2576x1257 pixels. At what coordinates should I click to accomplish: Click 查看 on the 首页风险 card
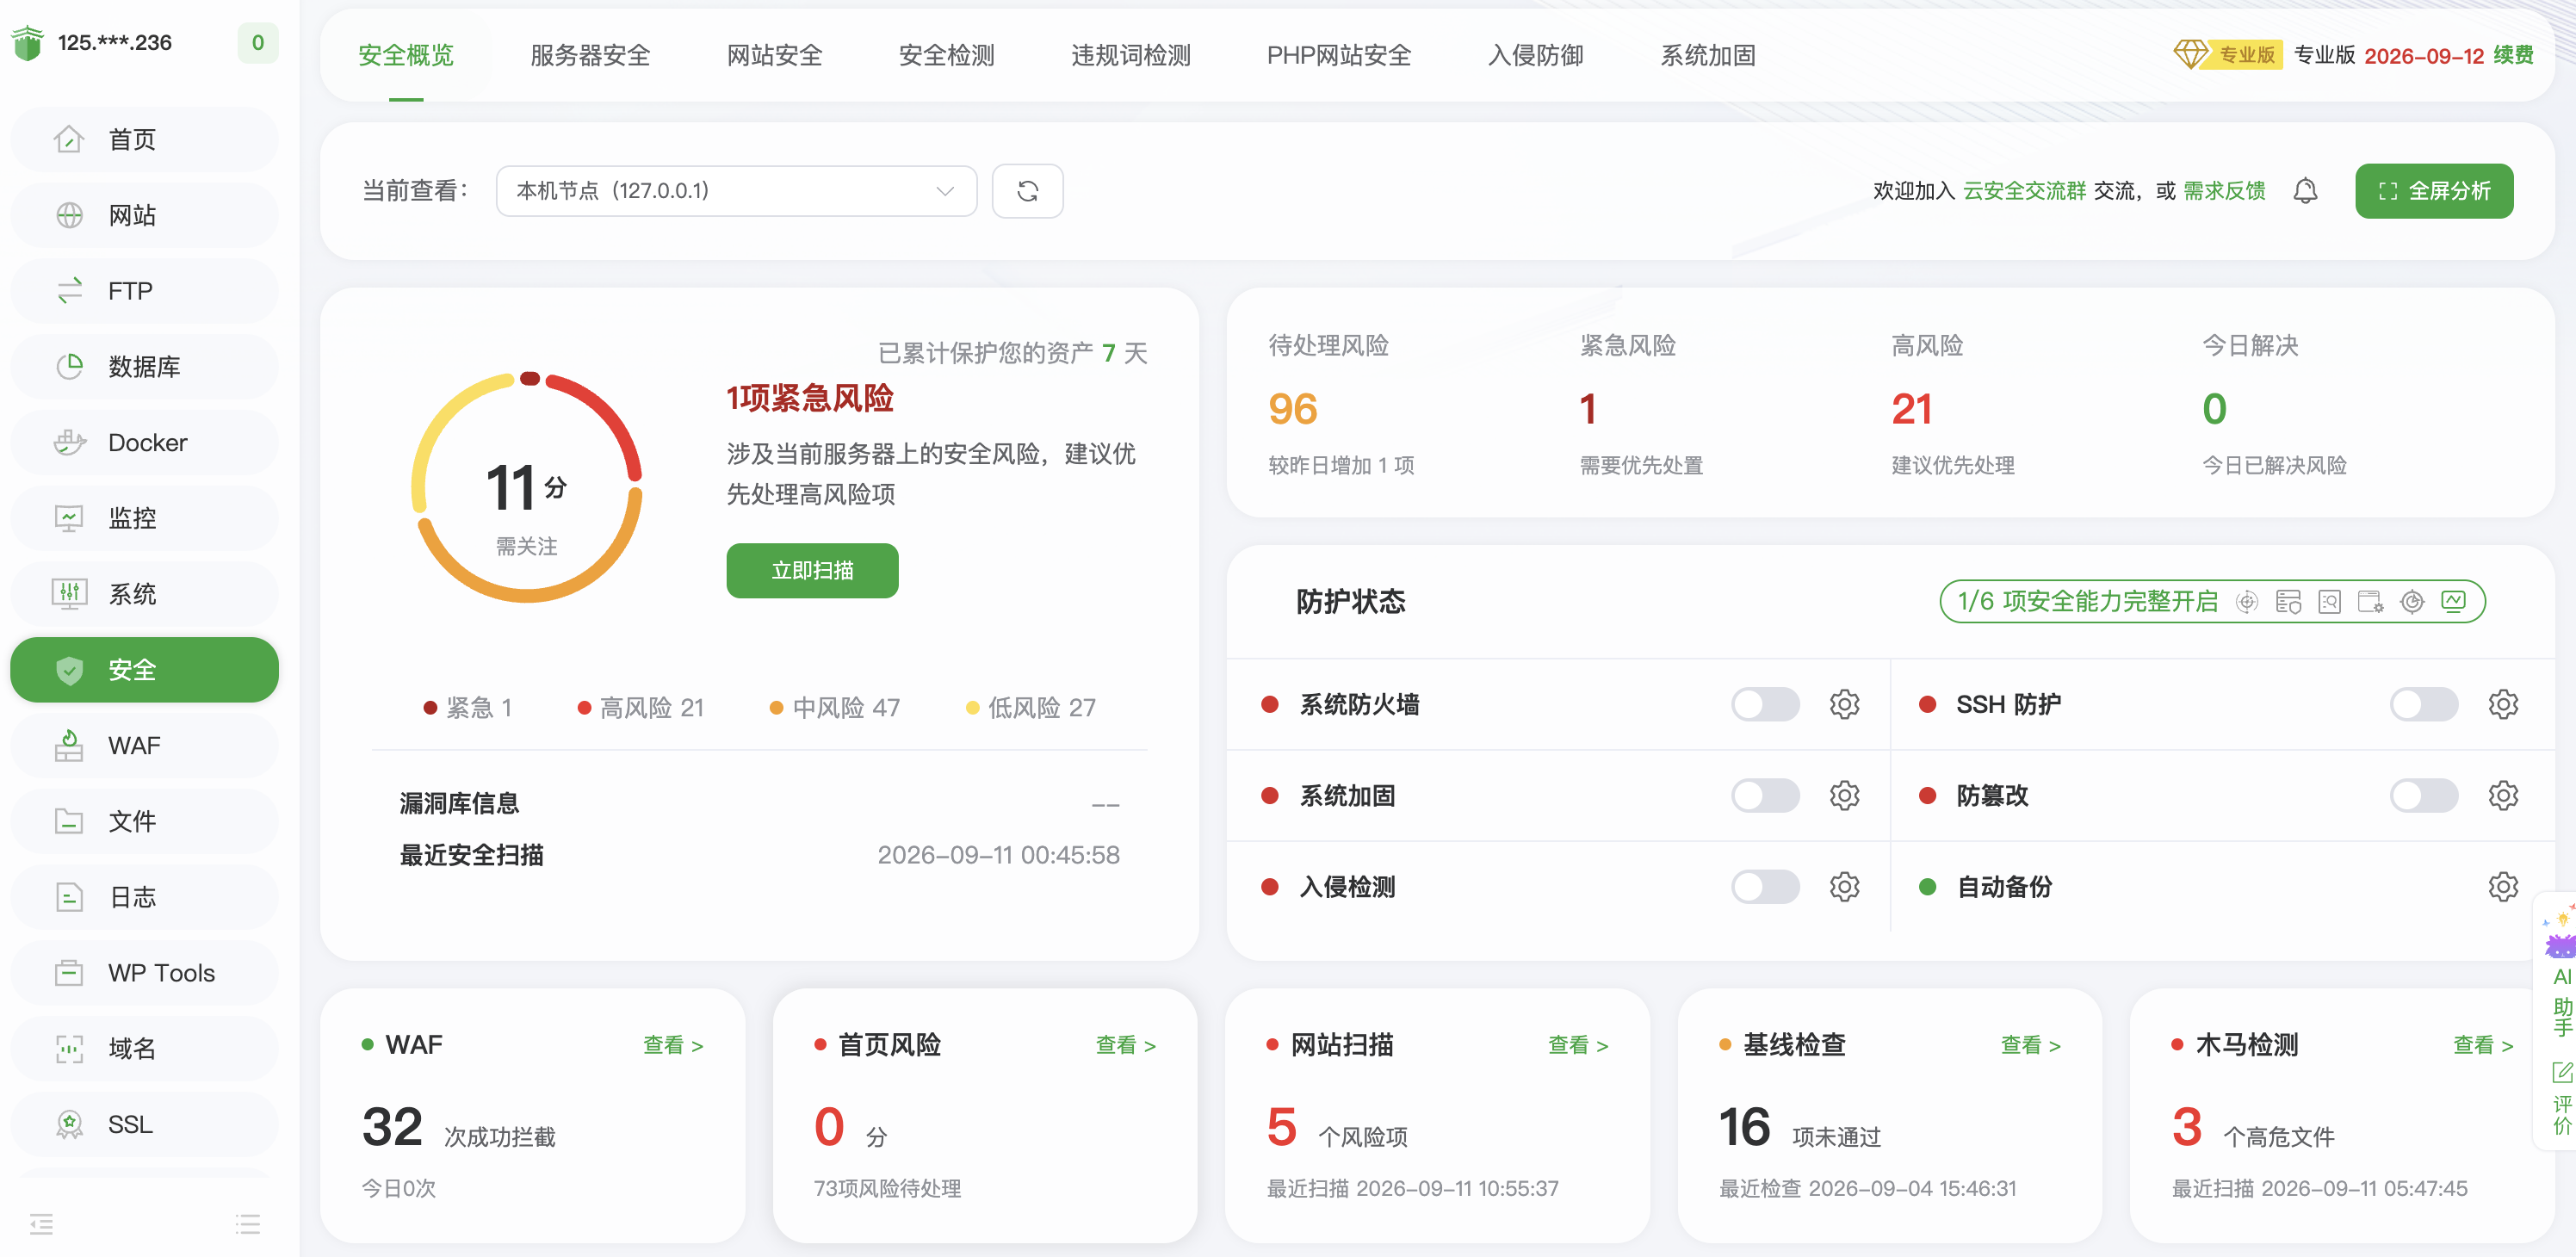(x=1126, y=1044)
